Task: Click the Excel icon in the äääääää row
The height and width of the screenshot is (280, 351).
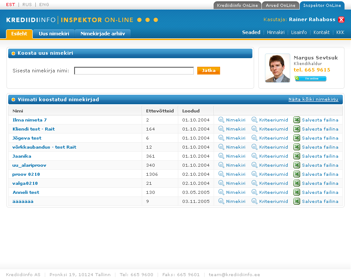Action: [x=297, y=201]
